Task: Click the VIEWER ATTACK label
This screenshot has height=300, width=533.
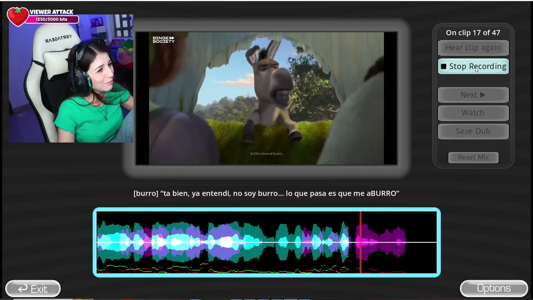Action: (51, 12)
